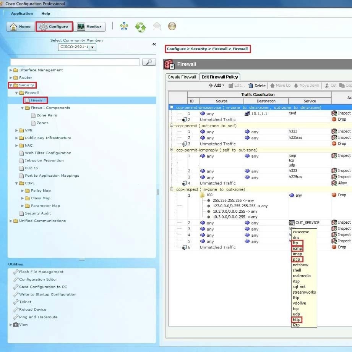Click the Move Up arrow button
Viewport: 352px width, 352px height.
point(280,86)
